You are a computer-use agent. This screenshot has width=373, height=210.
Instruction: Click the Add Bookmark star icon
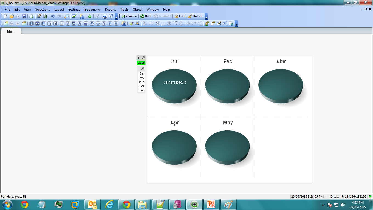(90, 16)
